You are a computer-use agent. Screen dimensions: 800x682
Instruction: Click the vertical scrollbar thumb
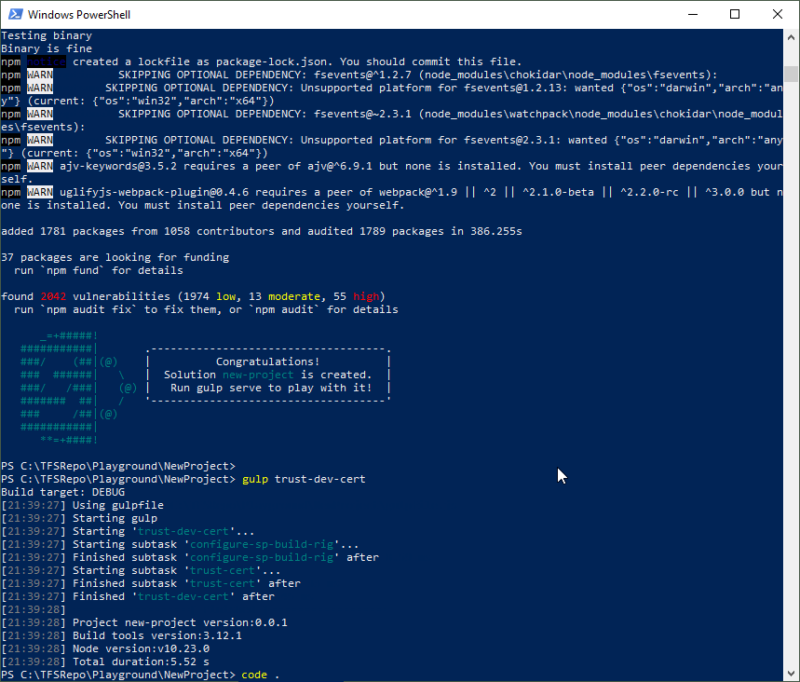click(x=791, y=74)
